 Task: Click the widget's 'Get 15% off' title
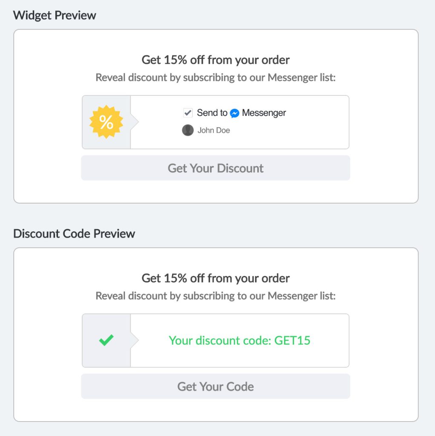216,60
